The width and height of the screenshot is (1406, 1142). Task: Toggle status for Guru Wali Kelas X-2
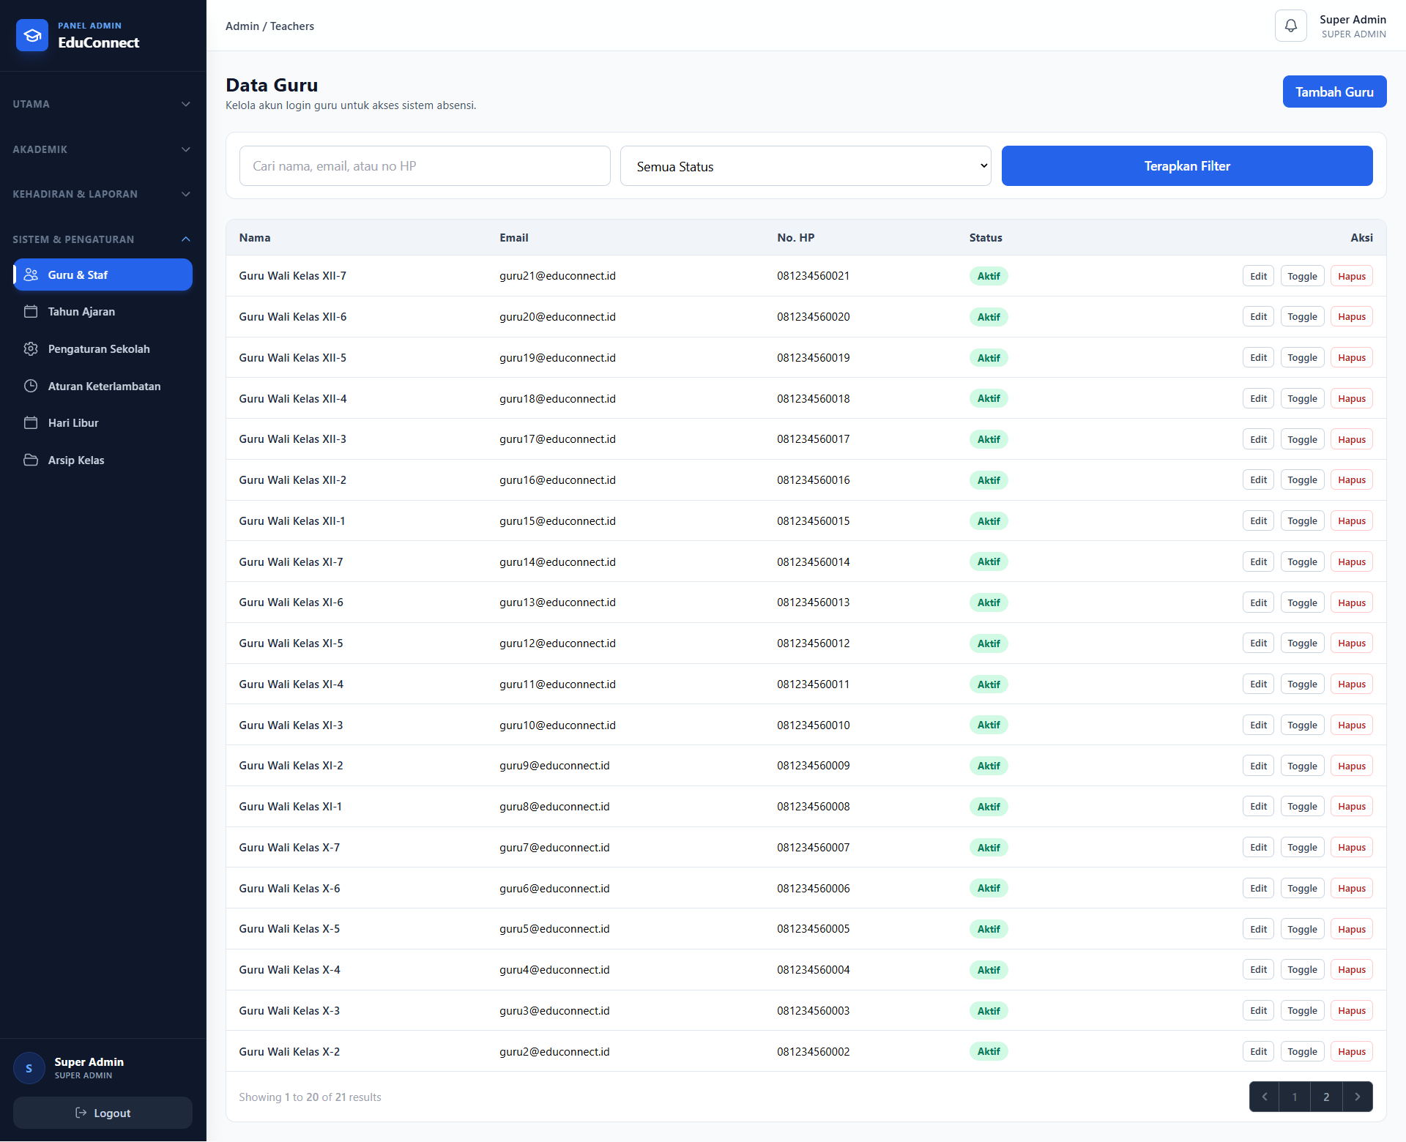[1302, 1051]
